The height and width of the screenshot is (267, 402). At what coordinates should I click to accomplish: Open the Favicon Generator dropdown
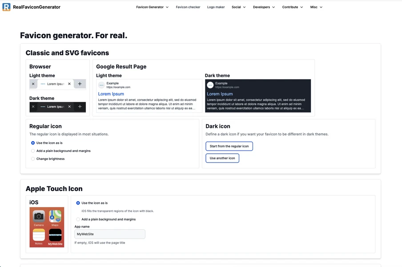click(x=151, y=7)
